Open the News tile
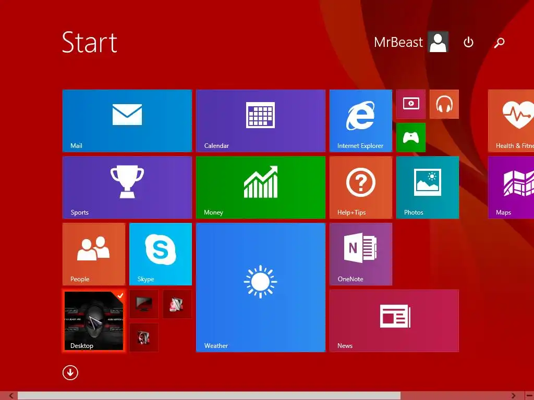 click(394, 321)
